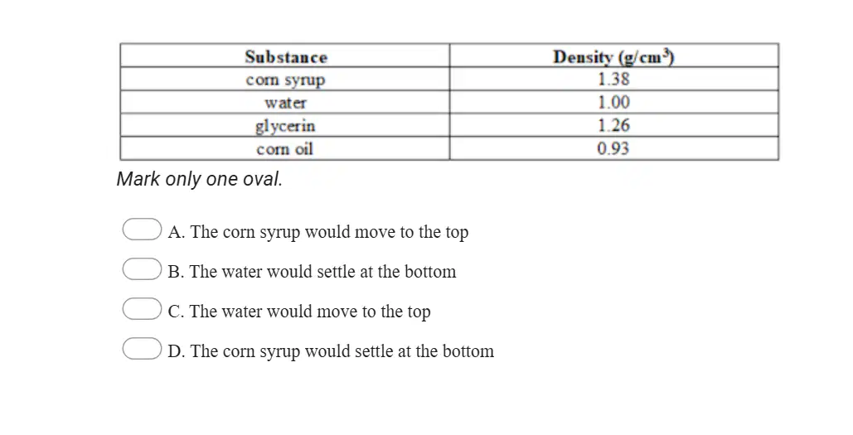Click answer text 'The water would settle at the bottom'
Screen dimensions: 853x435
(322, 271)
